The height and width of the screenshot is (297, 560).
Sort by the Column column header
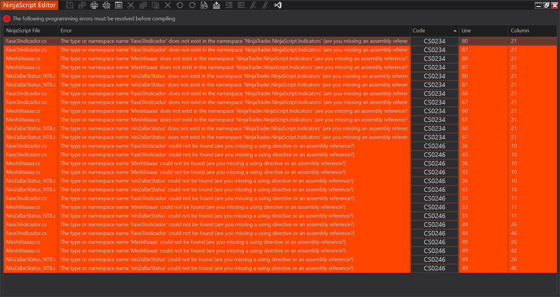tap(533, 31)
